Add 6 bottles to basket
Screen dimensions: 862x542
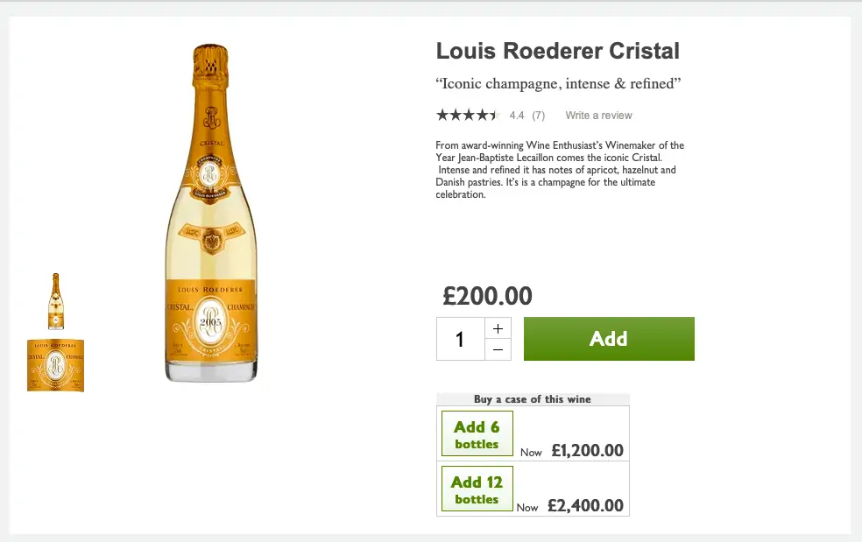pyautogui.click(x=477, y=434)
